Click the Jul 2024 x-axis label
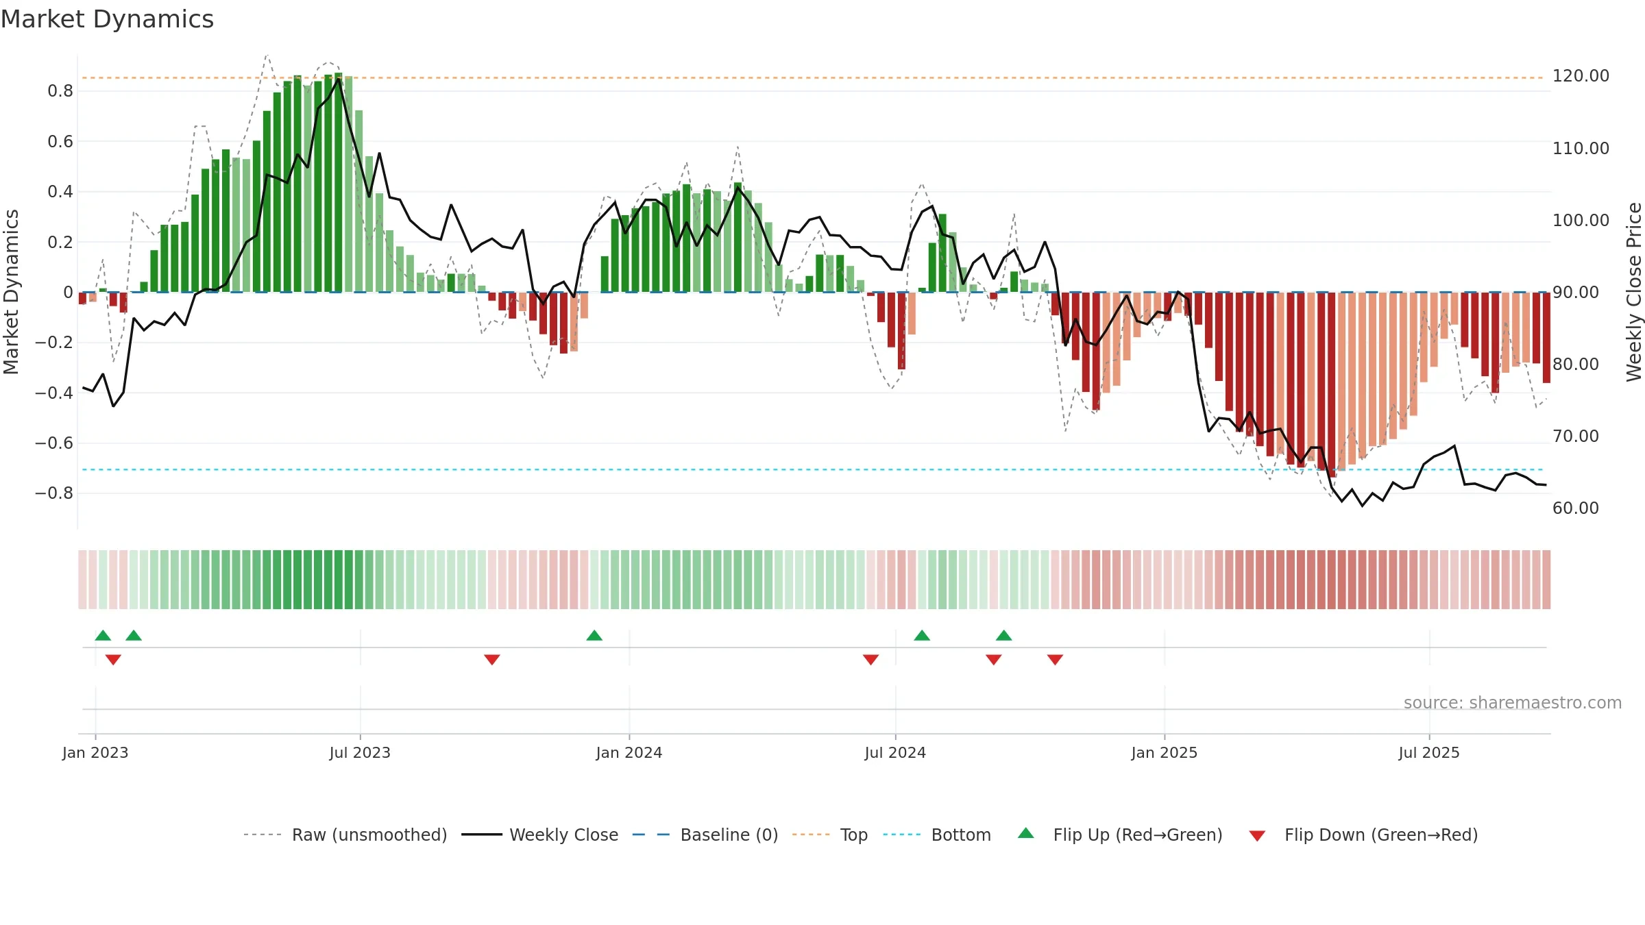 [x=895, y=752]
